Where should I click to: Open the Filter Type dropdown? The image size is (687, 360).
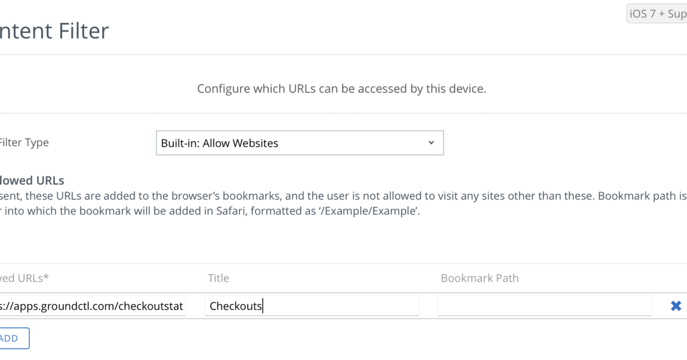coord(299,143)
